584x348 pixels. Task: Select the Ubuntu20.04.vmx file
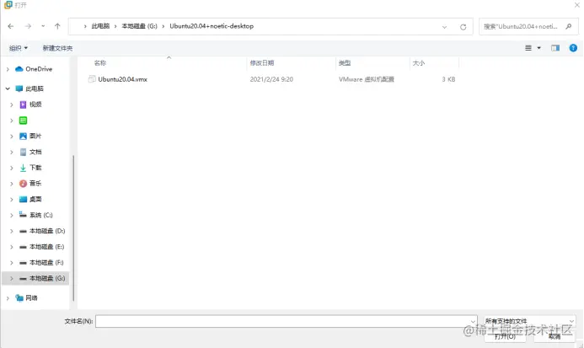pyautogui.click(x=122, y=79)
